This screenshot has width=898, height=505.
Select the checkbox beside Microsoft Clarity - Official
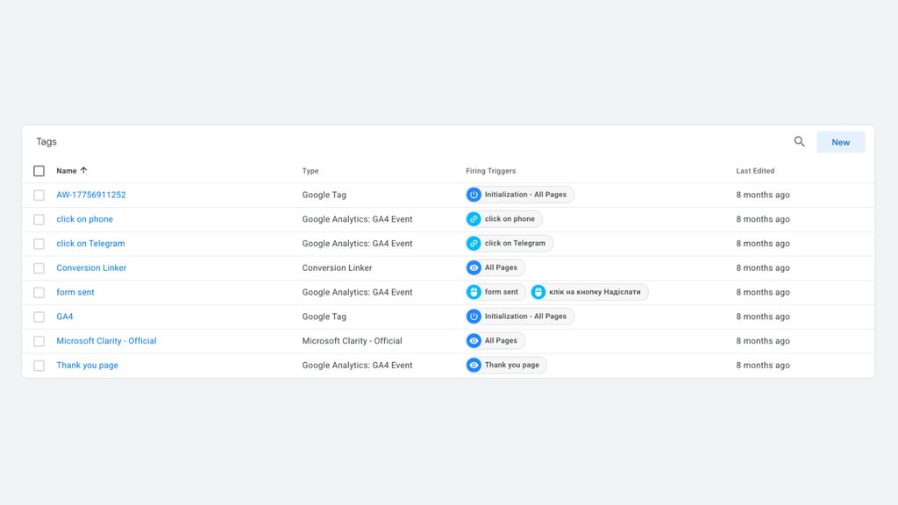39,341
